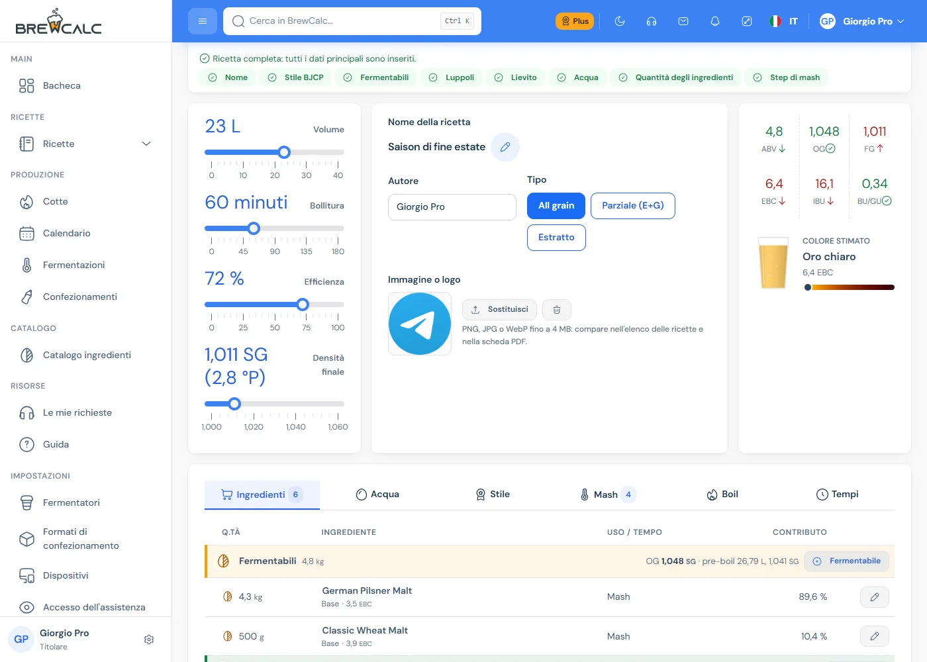This screenshot has width=927, height=662.
Task: Click the Efficienza slider handle
Action: tap(303, 305)
